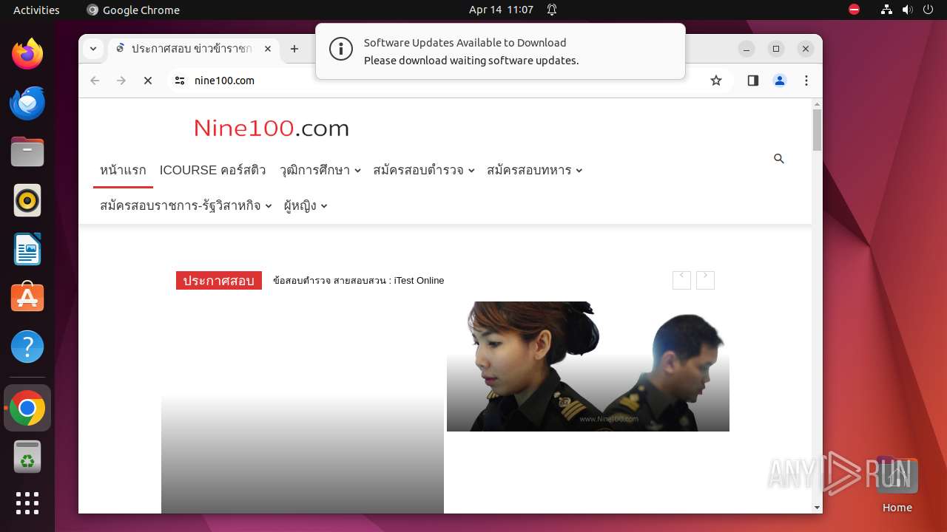Click the Google Chrome dock icon
The width and height of the screenshot is (947, 532).
[x=27, y=408]
